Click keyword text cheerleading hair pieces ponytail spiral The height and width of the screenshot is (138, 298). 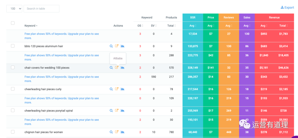point(49,111)
